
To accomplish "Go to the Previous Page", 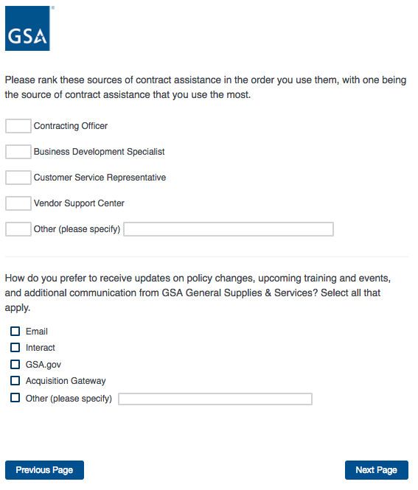I will click(44, 470).
